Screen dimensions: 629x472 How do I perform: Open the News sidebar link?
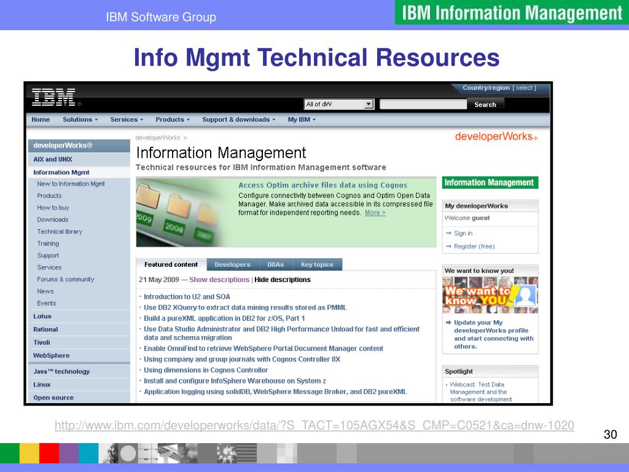pyautogui.click(x=45, y=291)
